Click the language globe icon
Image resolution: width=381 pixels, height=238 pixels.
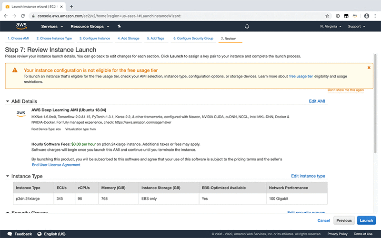click(x=40, y=234)
